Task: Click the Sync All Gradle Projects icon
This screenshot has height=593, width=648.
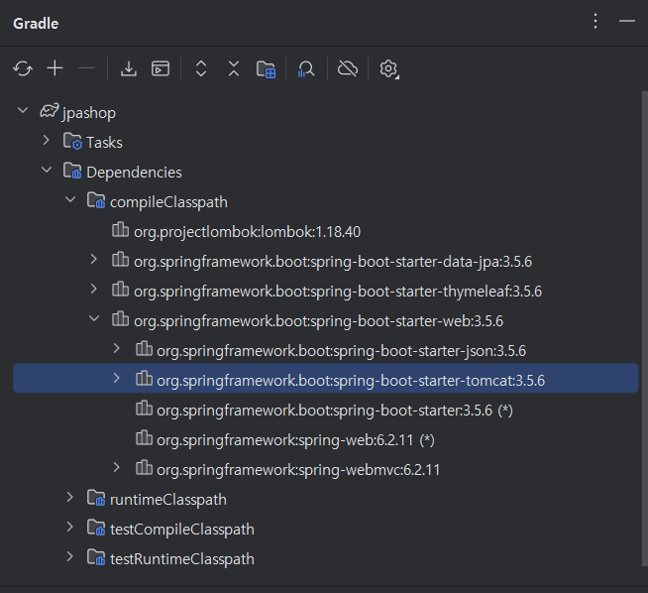Action: coord(23,68)
